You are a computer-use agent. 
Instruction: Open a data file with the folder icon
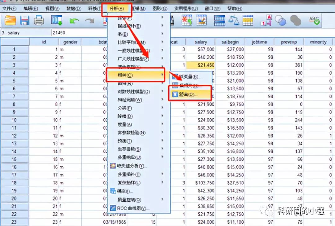coord(10,20)
